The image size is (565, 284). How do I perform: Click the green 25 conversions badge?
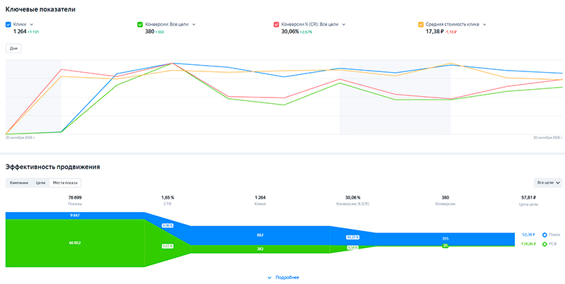(446, 246)
